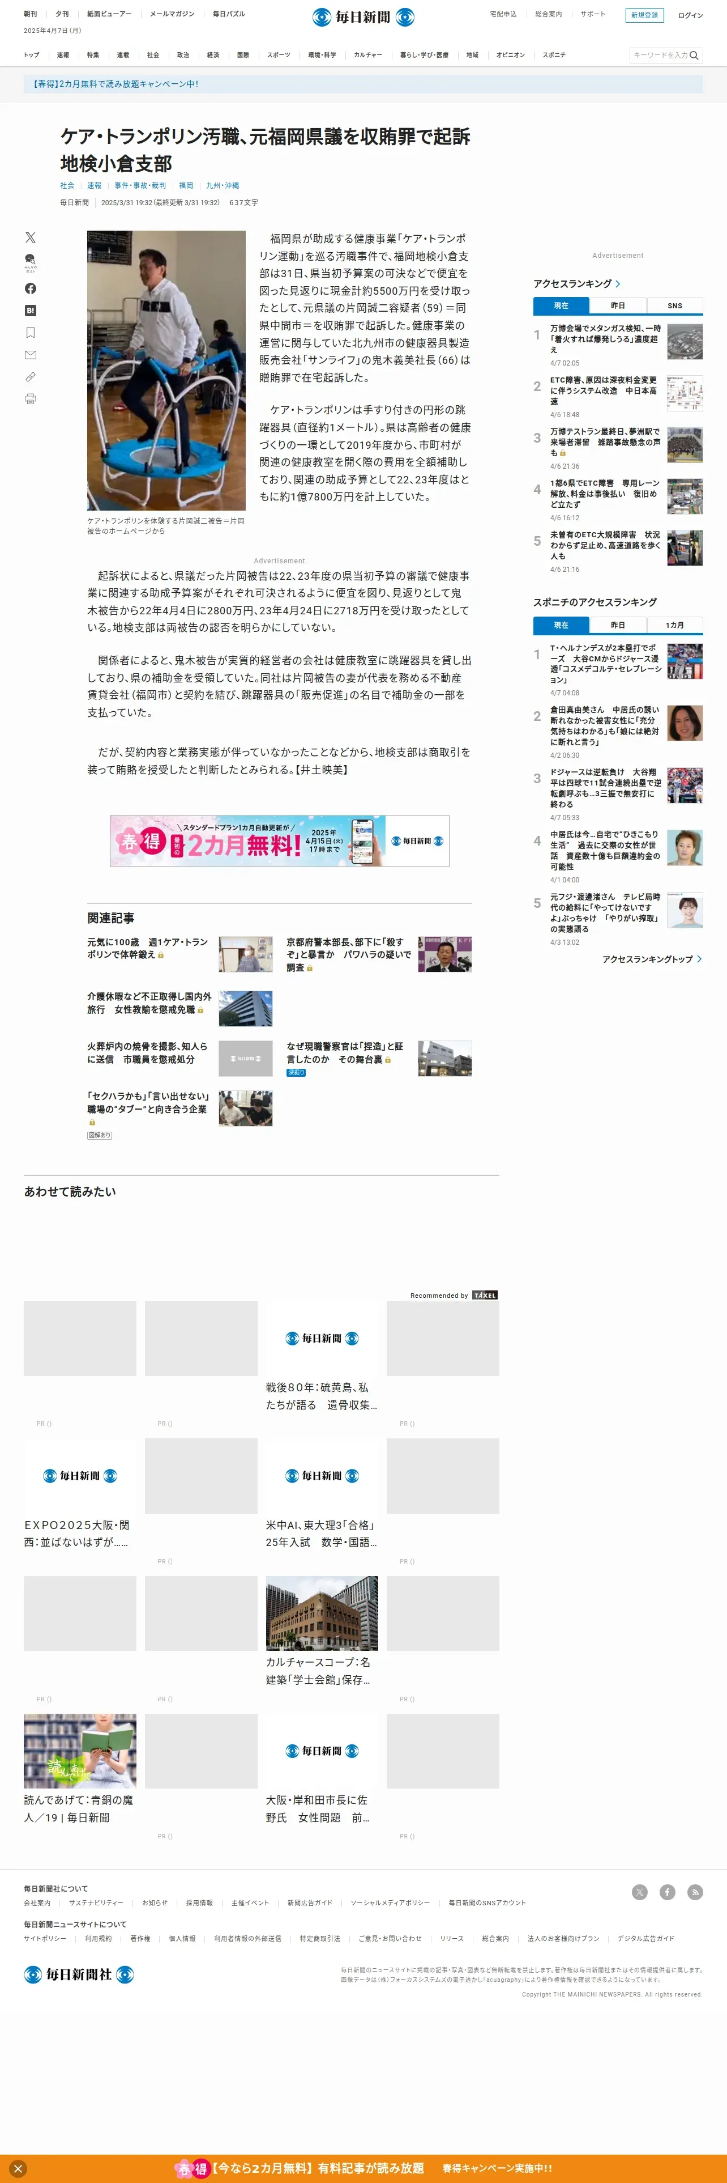Screen dimensions: 727x2183
Task: Click keyword search input field
Action: click(659, 55)
